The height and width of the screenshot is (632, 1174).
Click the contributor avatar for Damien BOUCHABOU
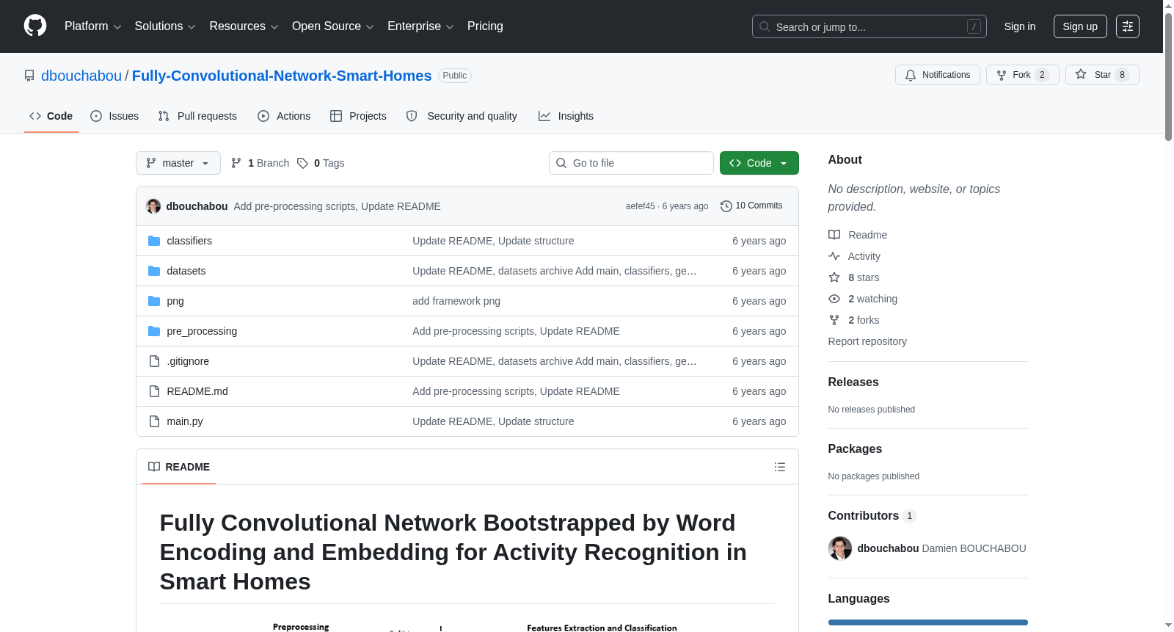(840, 548)
